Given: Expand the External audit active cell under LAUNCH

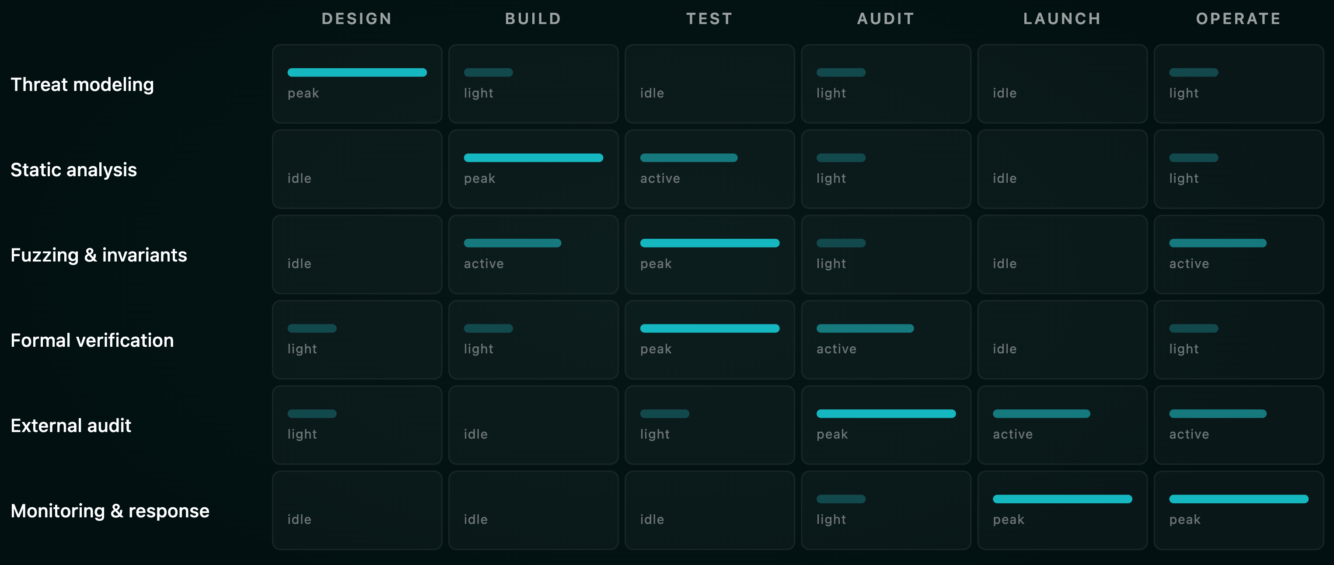Looking at the screenshot, I should (x=1062, y=425).
